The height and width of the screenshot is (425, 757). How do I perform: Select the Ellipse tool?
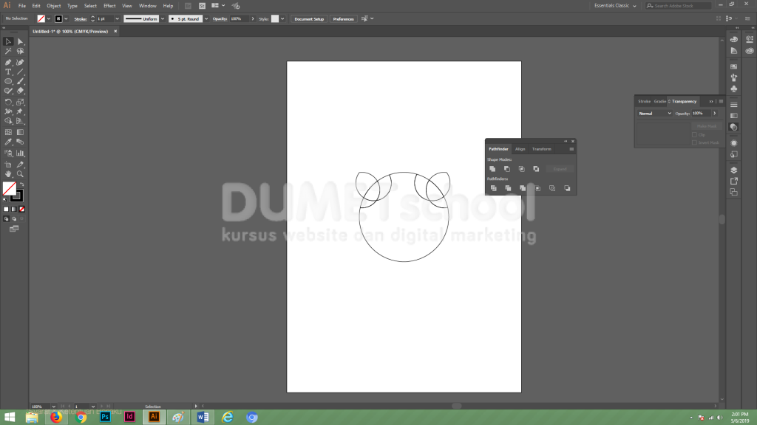[x=8, y=81]
